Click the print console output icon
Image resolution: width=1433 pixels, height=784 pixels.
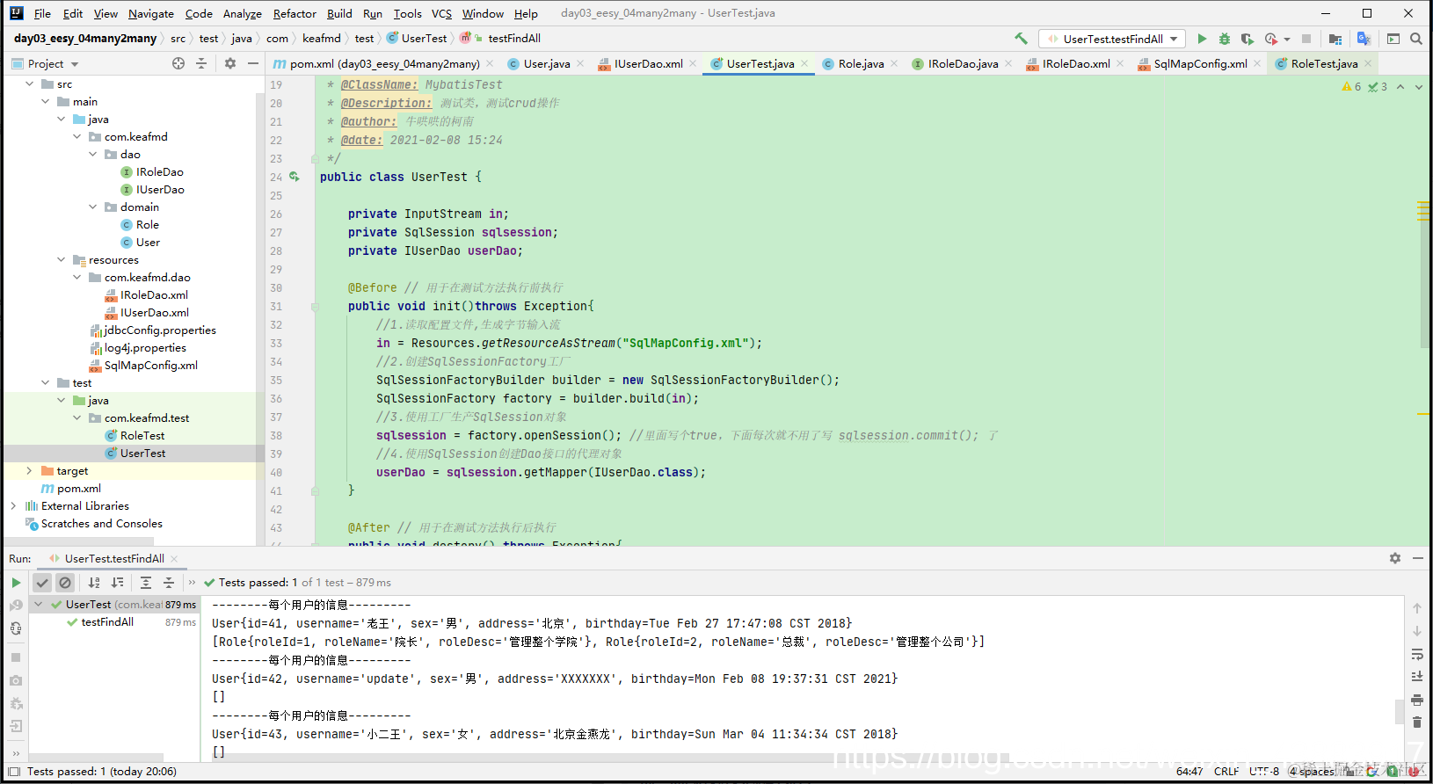coord(1417,700)
